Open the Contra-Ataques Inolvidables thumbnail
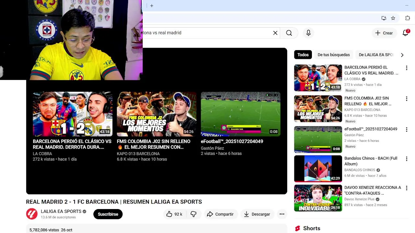Screen dimensions: 415x233 (x=318, y=198)
